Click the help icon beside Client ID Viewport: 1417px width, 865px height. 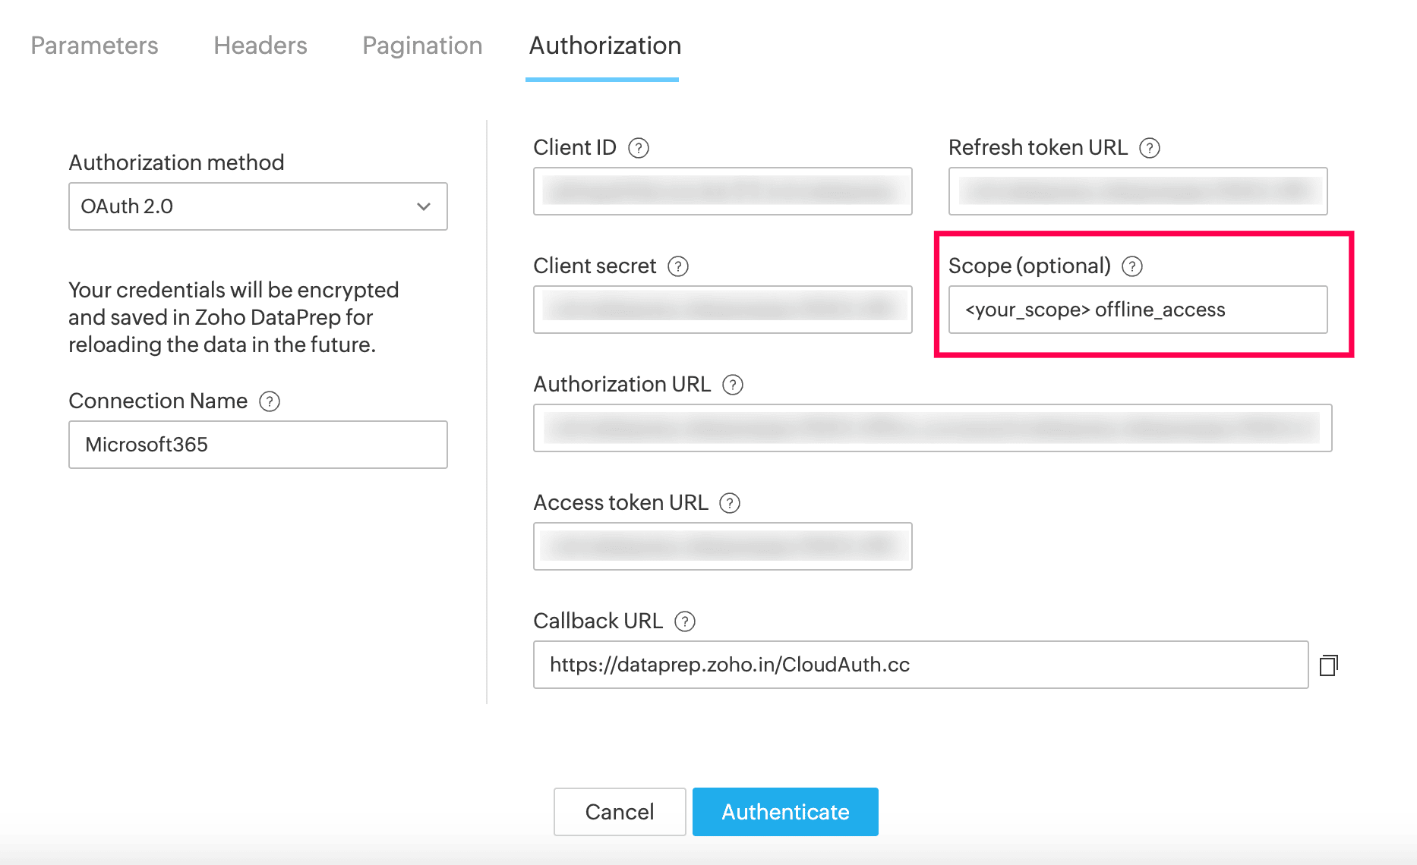click(x=639, y=148)
